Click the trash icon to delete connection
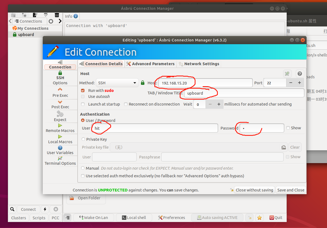The height and width of the screenshot is (228, 327). (57, 15)
